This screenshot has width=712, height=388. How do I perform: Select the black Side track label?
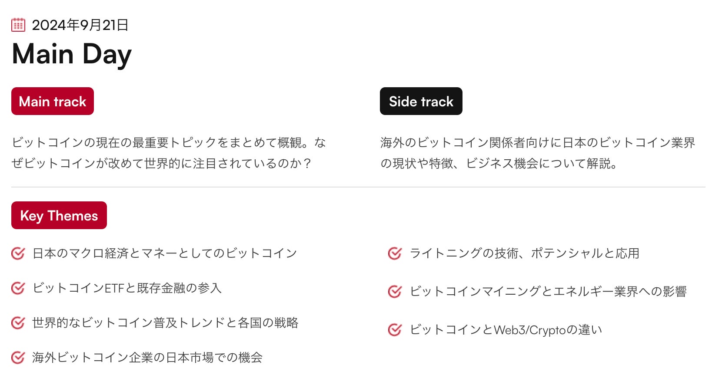[x=421, y=101]
